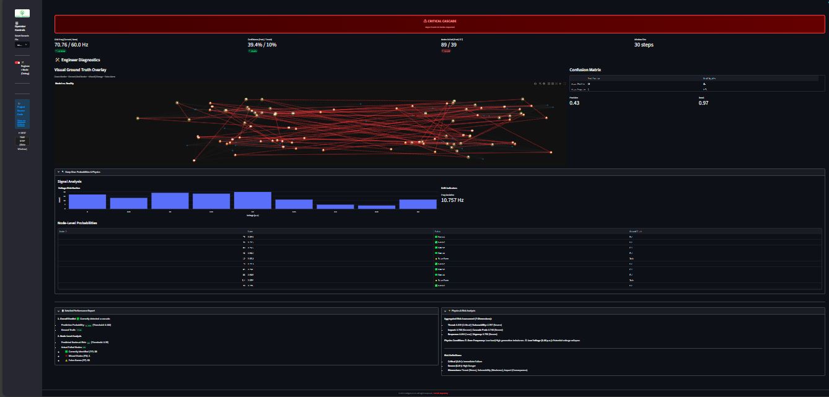The height and width of the screenshot is (397, 829).
Task: Reset axes of the network overlay plot
Action: (x=560, y=84)
